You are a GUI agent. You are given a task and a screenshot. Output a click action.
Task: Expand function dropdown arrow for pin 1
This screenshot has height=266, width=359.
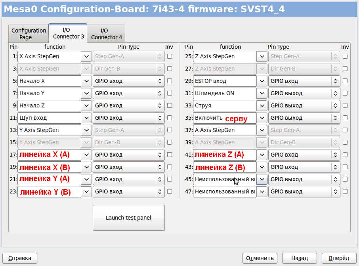coord(86,56)
